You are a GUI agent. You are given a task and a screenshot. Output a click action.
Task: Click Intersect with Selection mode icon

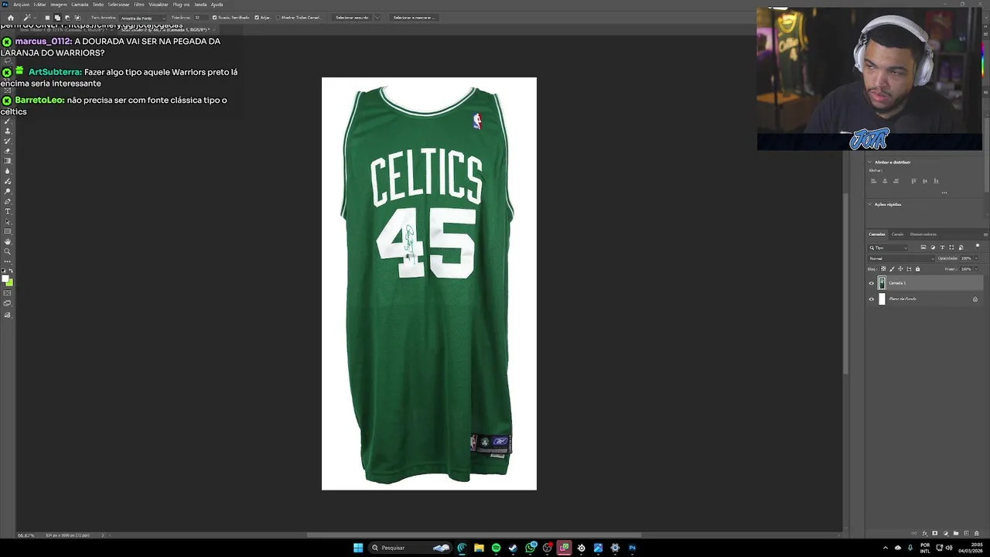coord(77,18)
